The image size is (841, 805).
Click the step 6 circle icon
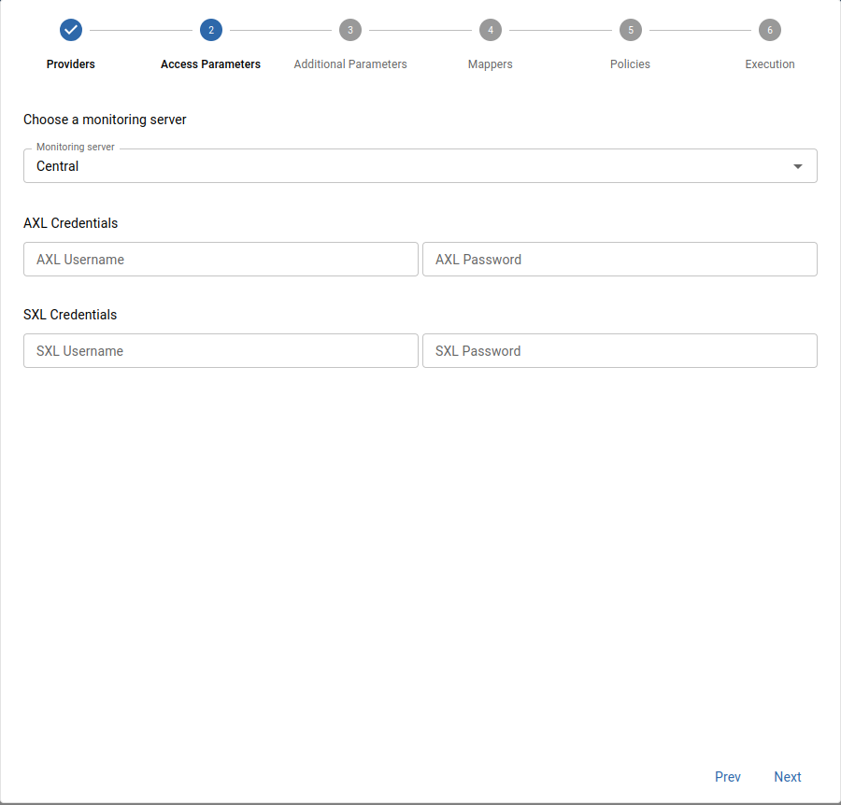[770, 30]
